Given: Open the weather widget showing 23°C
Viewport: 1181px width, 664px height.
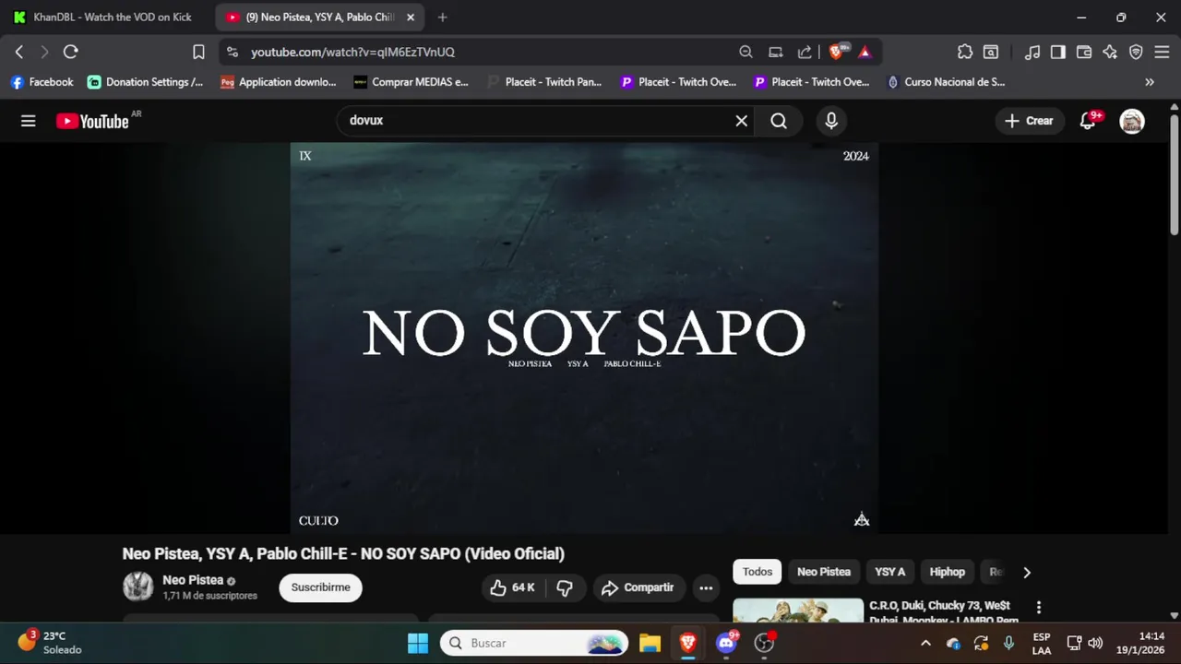Looking at the screenshot, I should (x=50, y=643).
